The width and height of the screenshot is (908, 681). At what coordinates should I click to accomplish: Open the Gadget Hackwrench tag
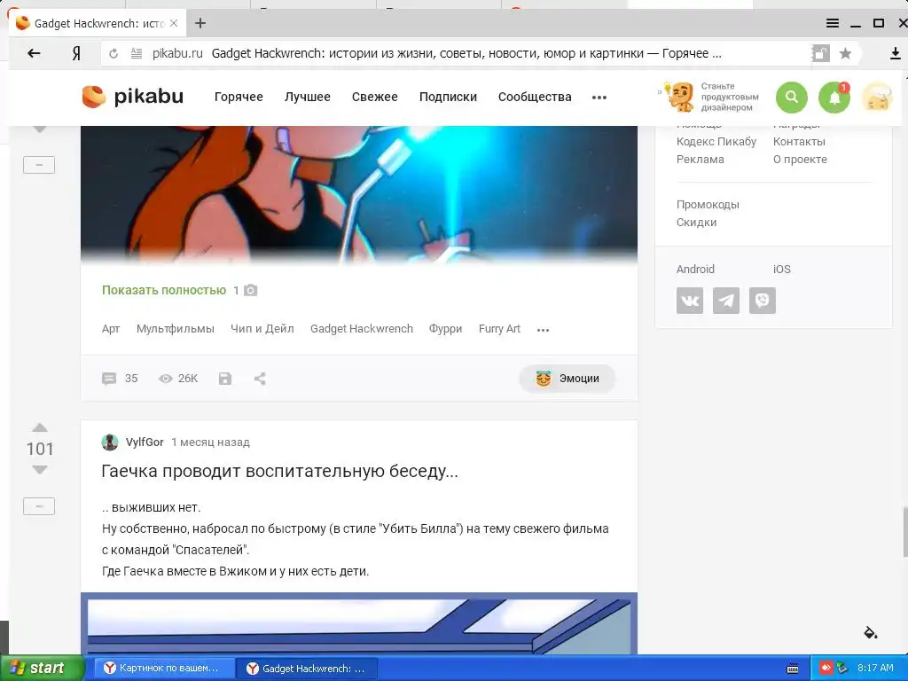point(362,329)
